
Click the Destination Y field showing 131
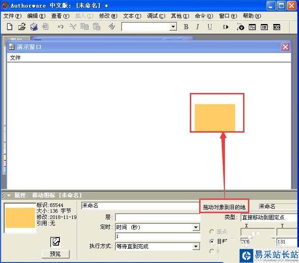coord(287,242)
